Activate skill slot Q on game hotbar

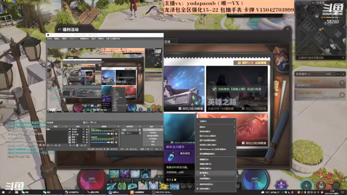154,186
